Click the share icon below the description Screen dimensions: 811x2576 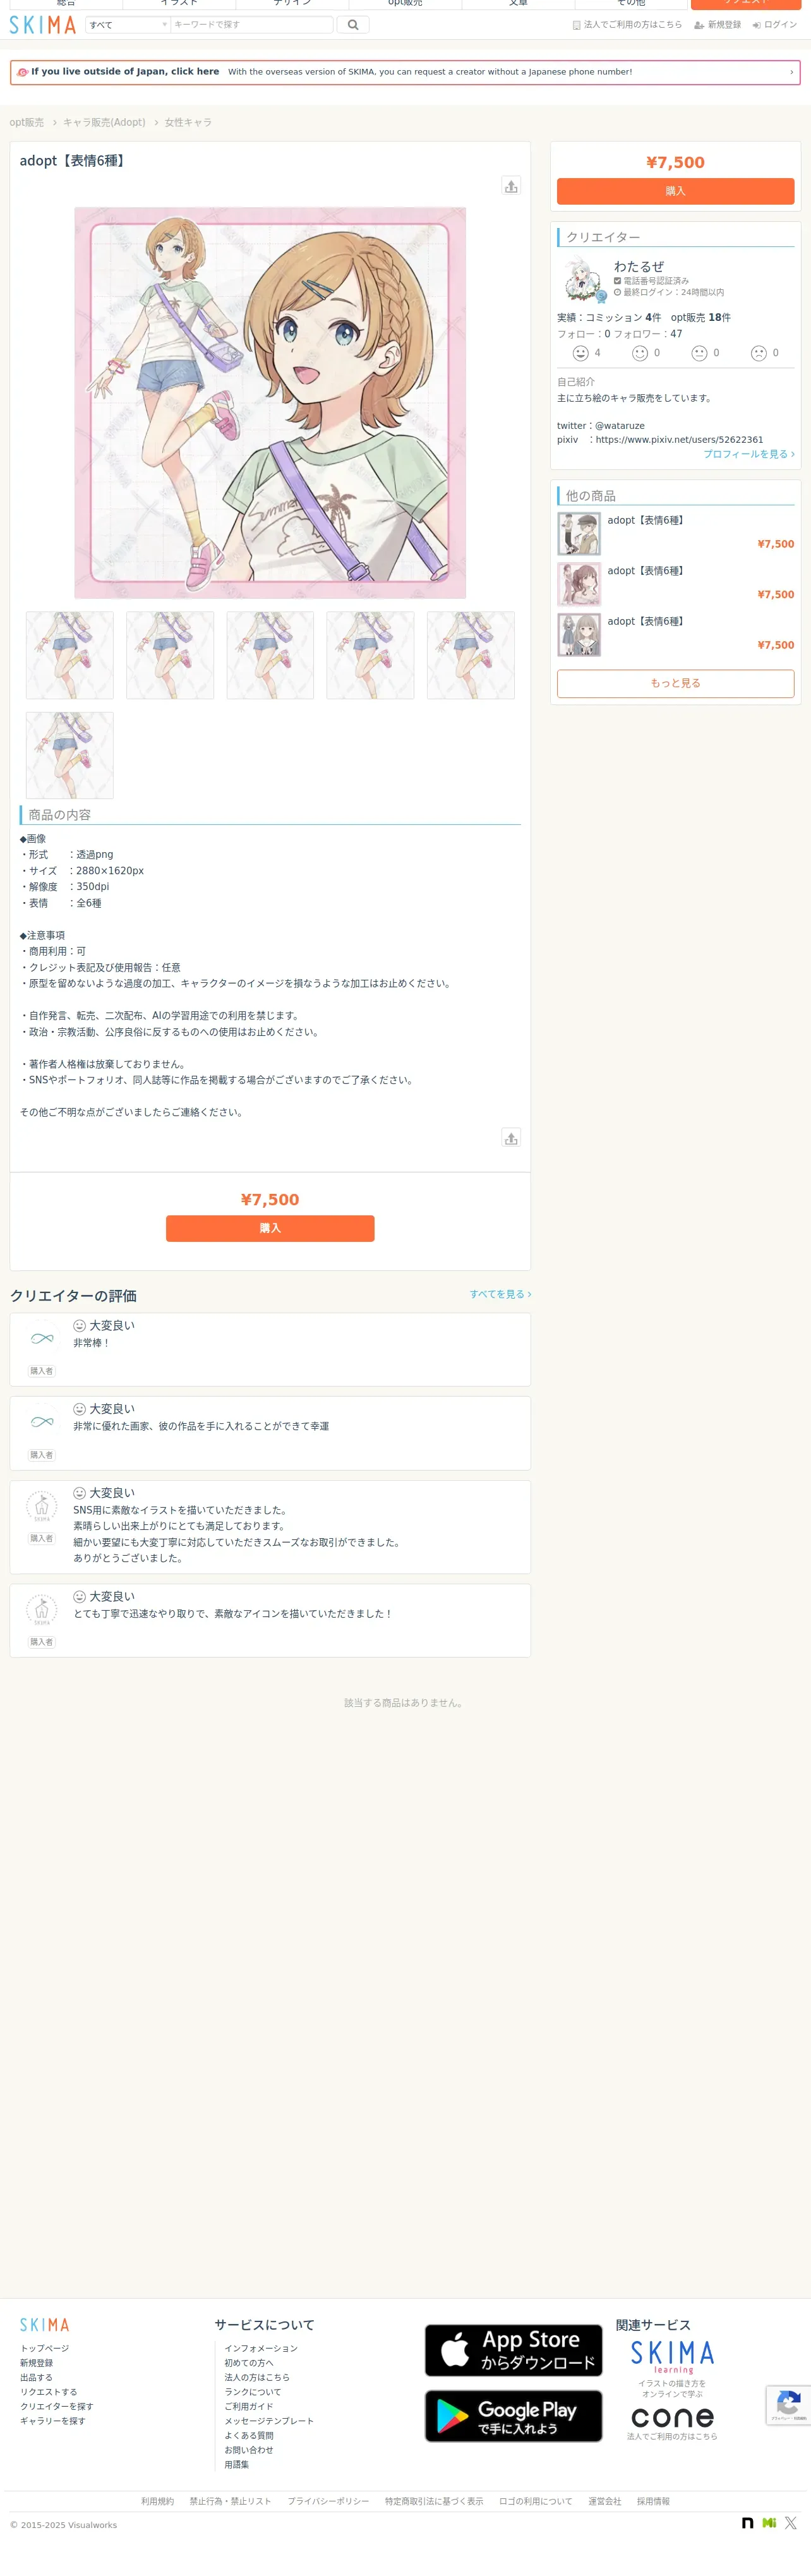[511, 1138]
